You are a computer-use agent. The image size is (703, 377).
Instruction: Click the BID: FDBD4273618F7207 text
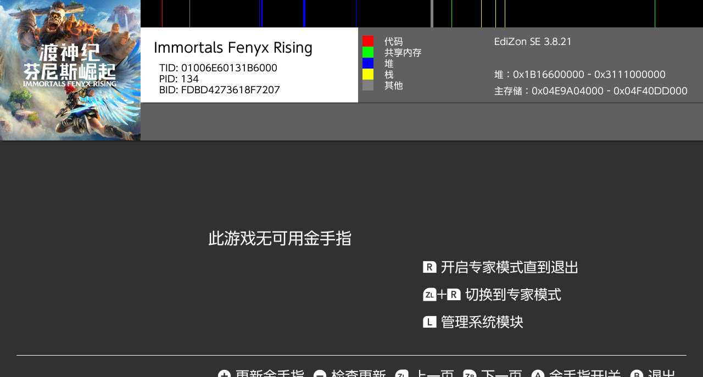pos(220,90)
